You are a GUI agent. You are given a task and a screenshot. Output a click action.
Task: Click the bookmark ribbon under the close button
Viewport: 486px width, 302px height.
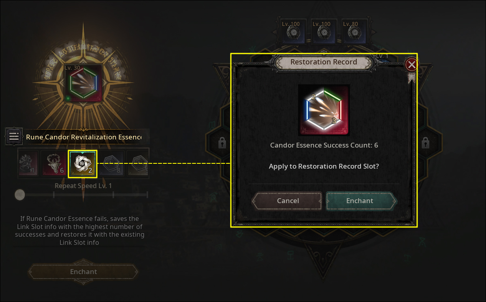click(x=411, y=78)
